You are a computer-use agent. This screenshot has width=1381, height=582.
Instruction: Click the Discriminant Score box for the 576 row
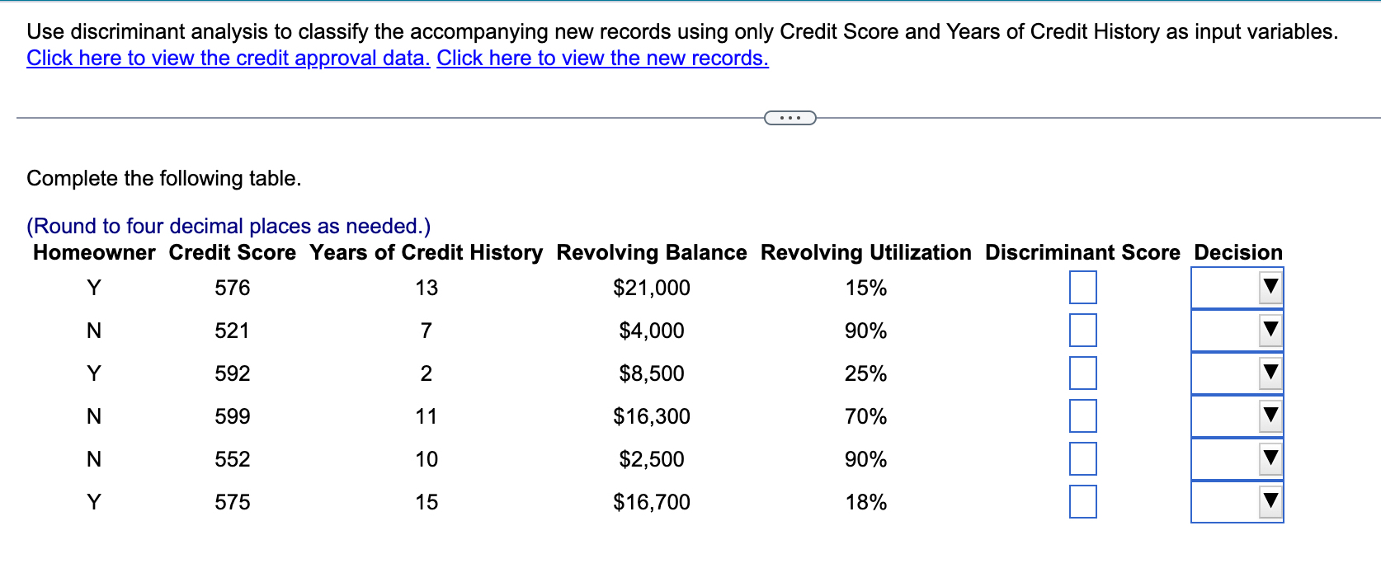[1082, 288]
